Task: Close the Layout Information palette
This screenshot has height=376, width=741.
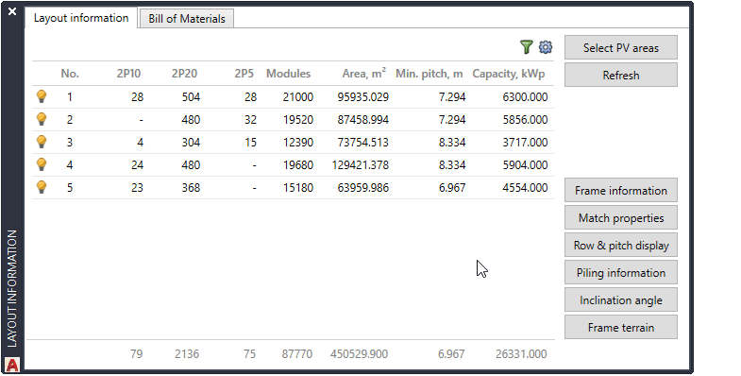Action: click(x=12, y=11)
